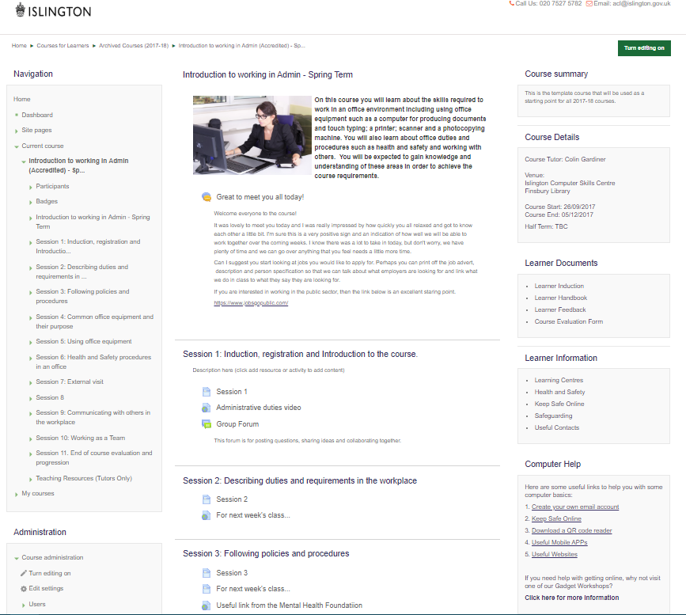Click the Session 2 page document icon

point(206,499)
